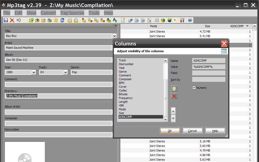259x162 pixels.
Task: Open auto-numbering wizard icon labeled 12
Action: [x=149, y=20]
